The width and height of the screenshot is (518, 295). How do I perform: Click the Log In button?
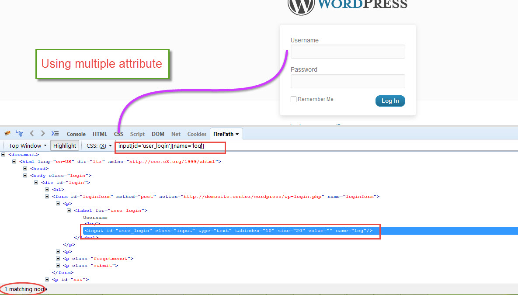point(390,101)
